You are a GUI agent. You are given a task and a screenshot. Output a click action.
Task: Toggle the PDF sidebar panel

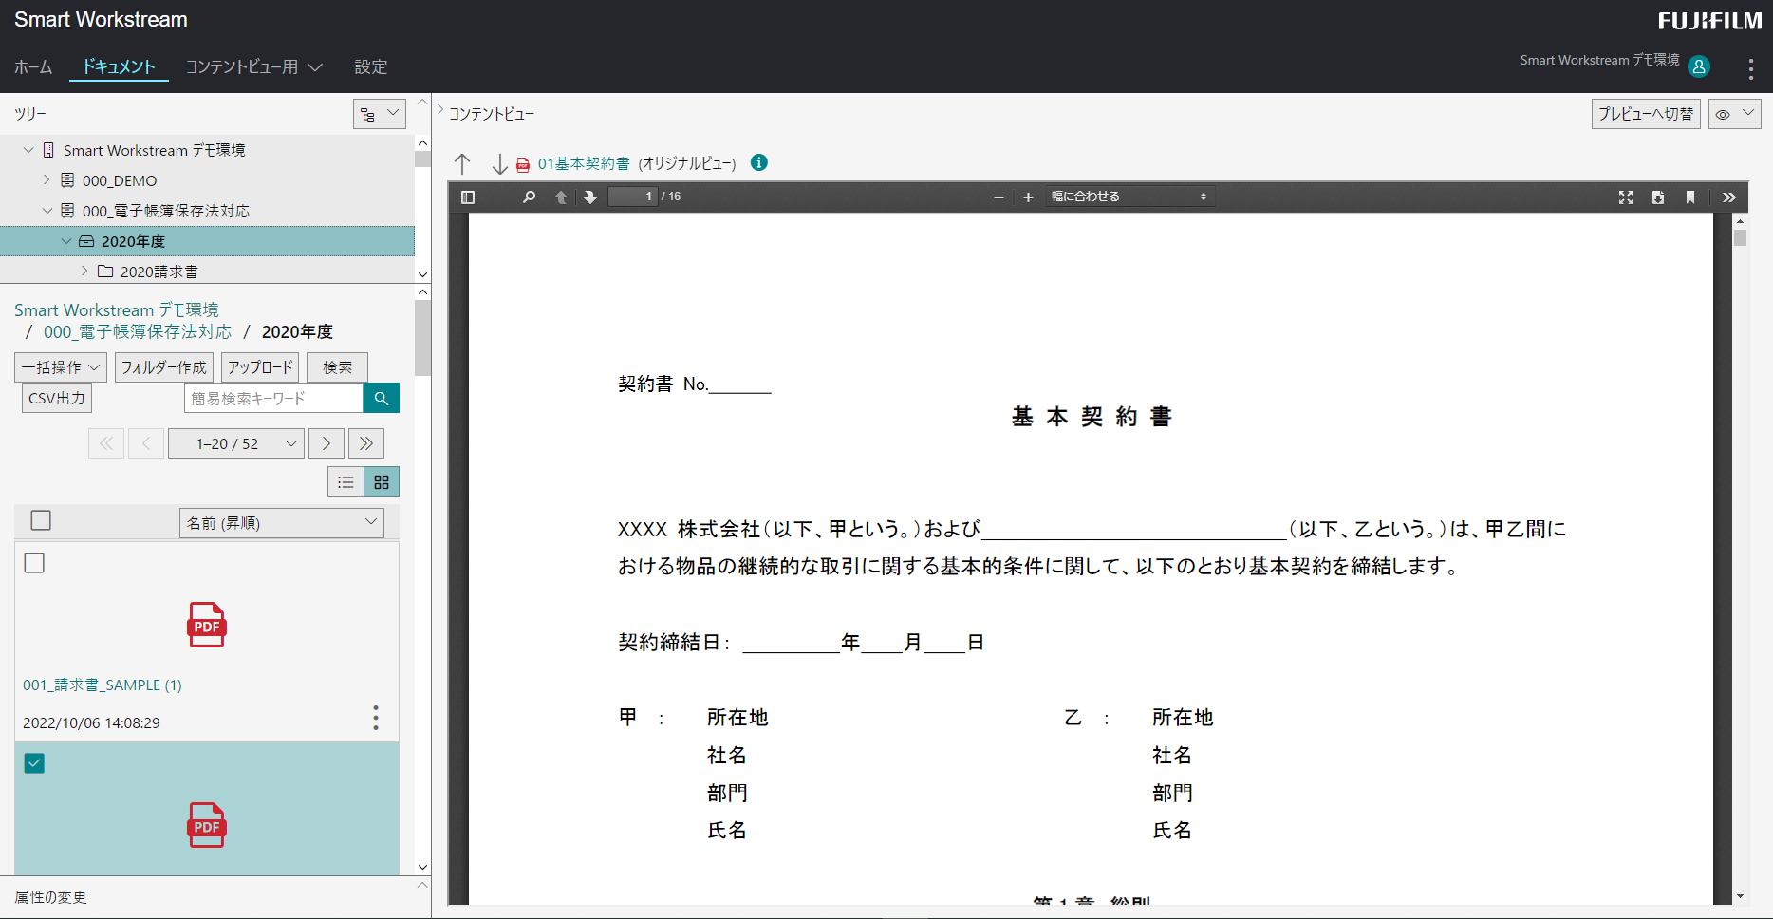[467, 197]
